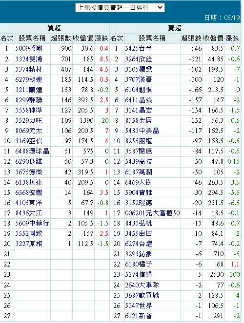244x323 pixels.
Task: Open stock link 3211順達
Action: click(29, 90)
